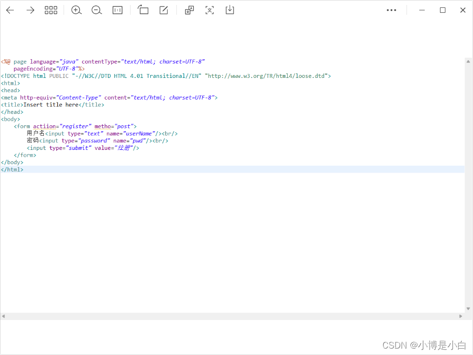Viewport: 473px width, 355px height.
Task: Click the highlighted closing </html> line
Action: click(232, 169)
